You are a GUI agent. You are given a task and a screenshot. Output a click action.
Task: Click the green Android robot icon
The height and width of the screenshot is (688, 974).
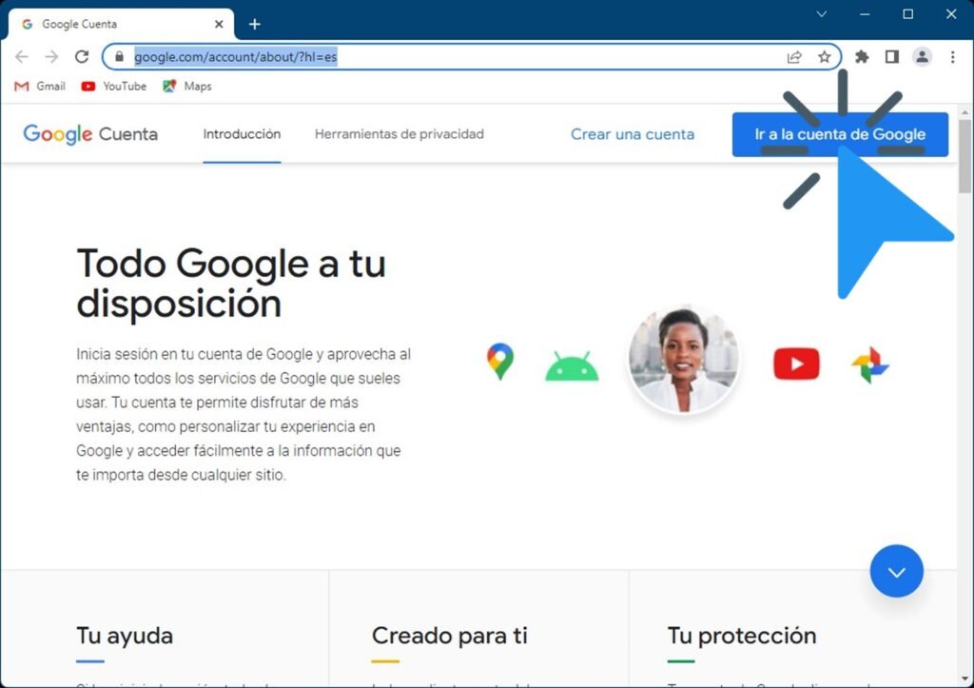572,366
